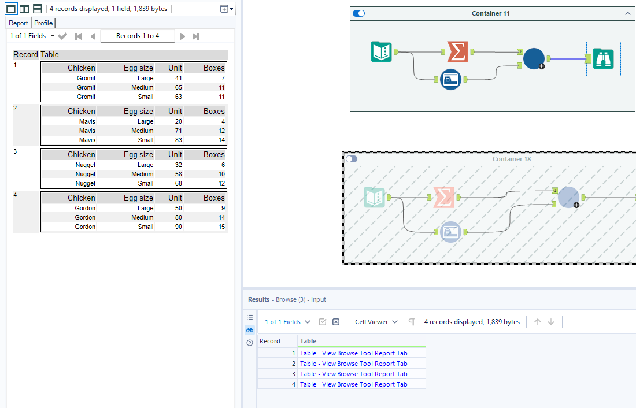Toggle the whitespace pilcrow icon
Viewport: 636px width, 408px height.
tap(411, 322)
